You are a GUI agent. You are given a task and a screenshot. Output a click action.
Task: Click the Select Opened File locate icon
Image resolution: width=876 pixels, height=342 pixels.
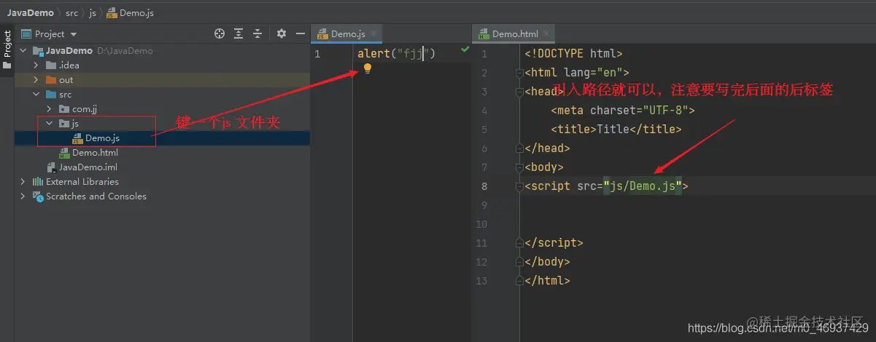click(x=220, y=33)
